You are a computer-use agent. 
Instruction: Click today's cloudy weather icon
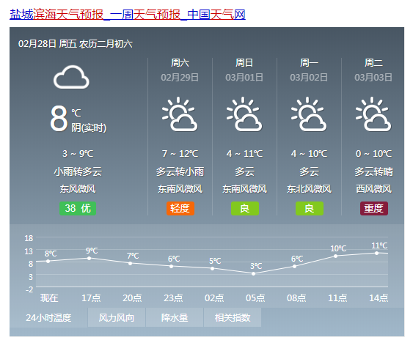click(x=71, y=77)
